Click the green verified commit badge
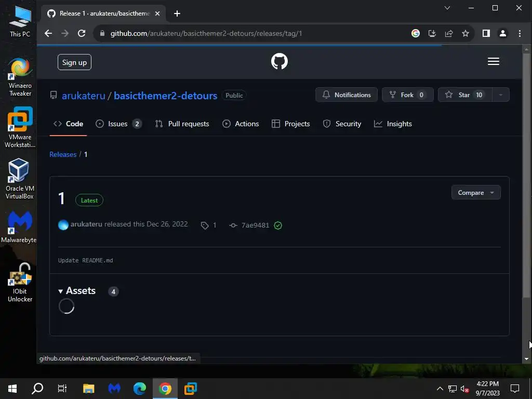 pyautogui.click(x=278, y=225)
